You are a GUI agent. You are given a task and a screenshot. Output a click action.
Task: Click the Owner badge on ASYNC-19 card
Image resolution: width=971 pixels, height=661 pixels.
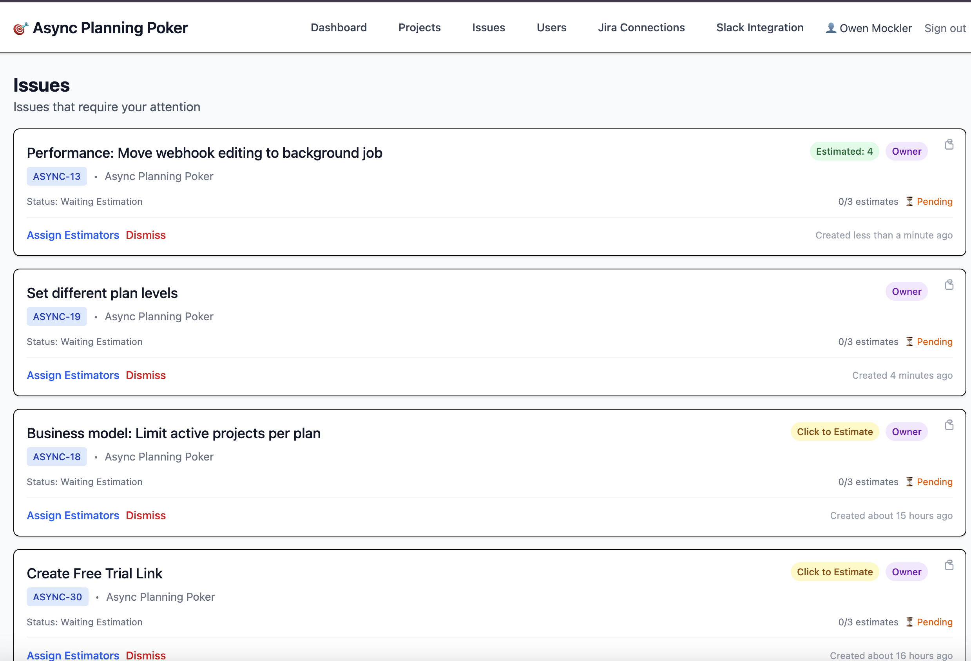[x=906, y=291]
